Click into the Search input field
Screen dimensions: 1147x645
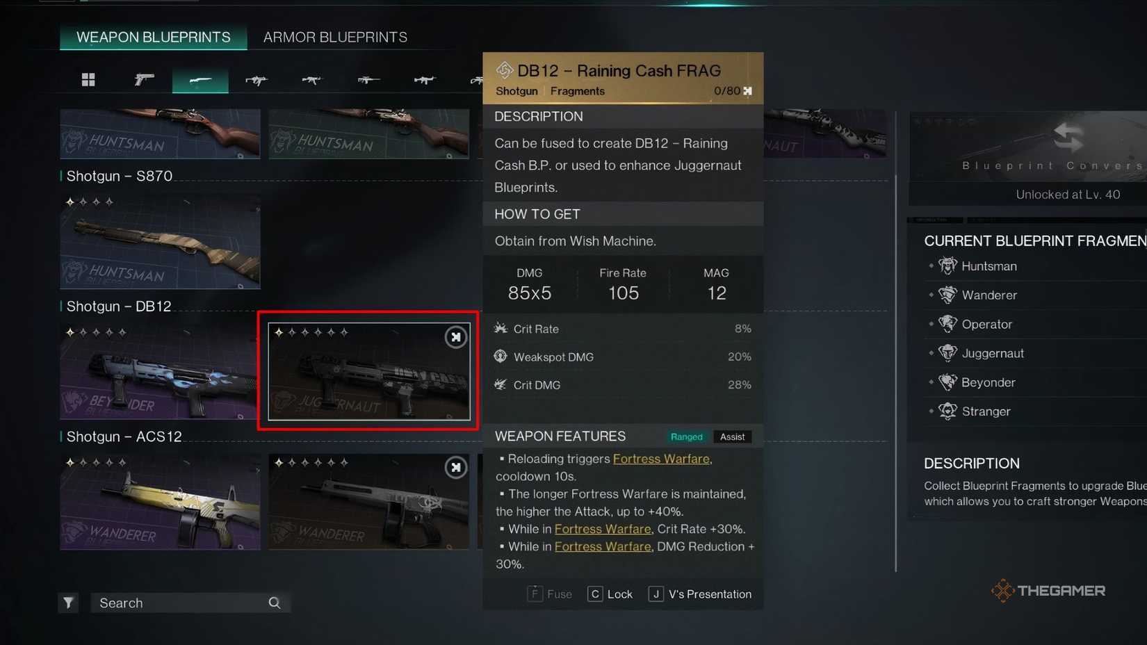181,603
